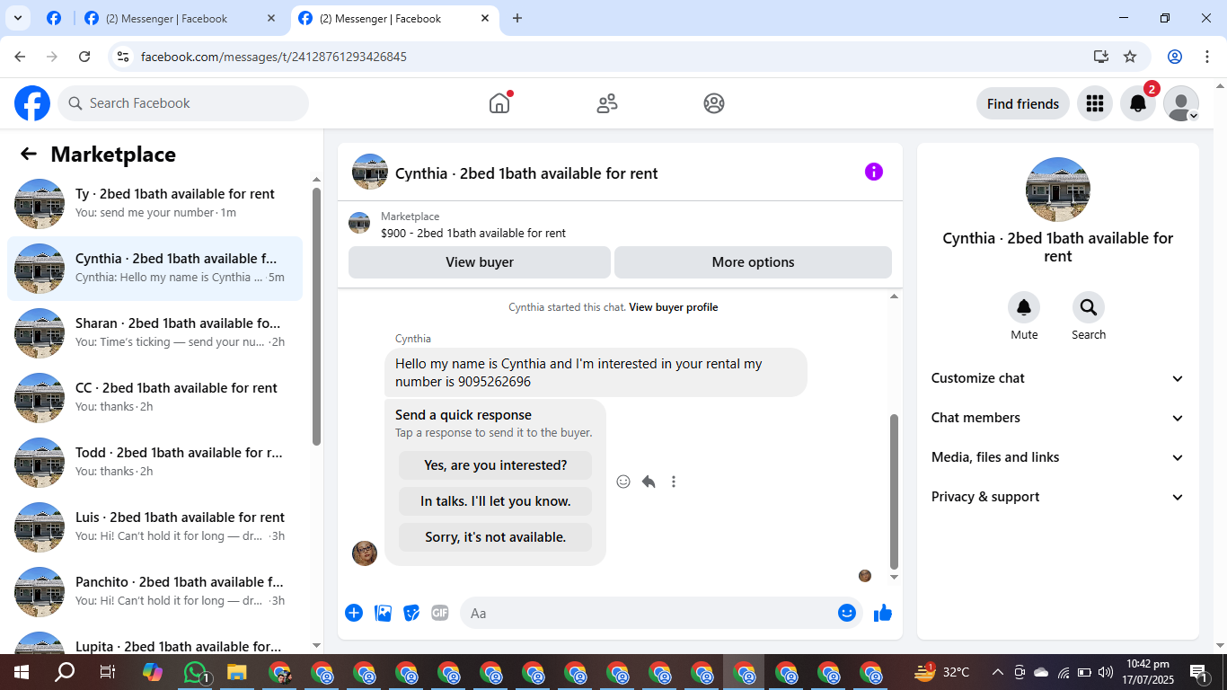The width and height of the screenshot is (1227, 690).
Task: Expand Customize chat section
Action: click(1058, 378)
